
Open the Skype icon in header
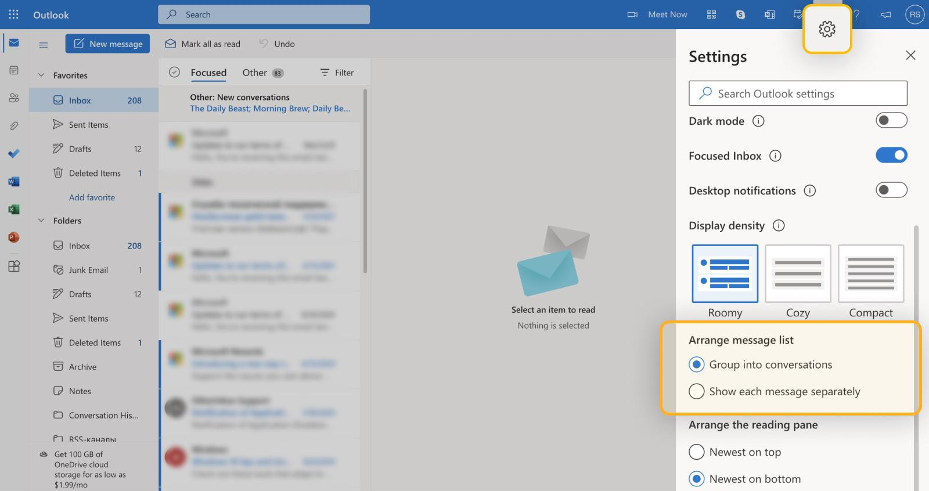(740, 15)
